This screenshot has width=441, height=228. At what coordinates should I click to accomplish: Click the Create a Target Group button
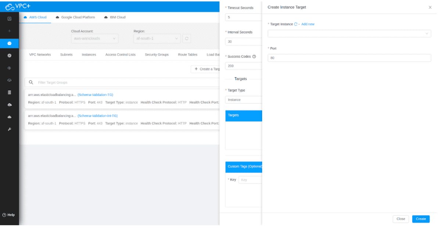[x=205, y=69]
